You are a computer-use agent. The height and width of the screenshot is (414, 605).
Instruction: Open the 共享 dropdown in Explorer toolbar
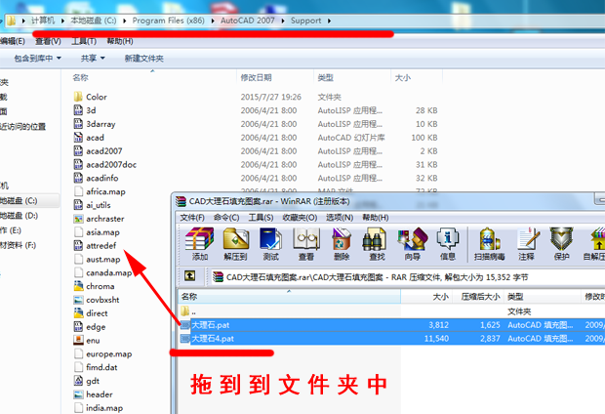(x=93, y=59)
